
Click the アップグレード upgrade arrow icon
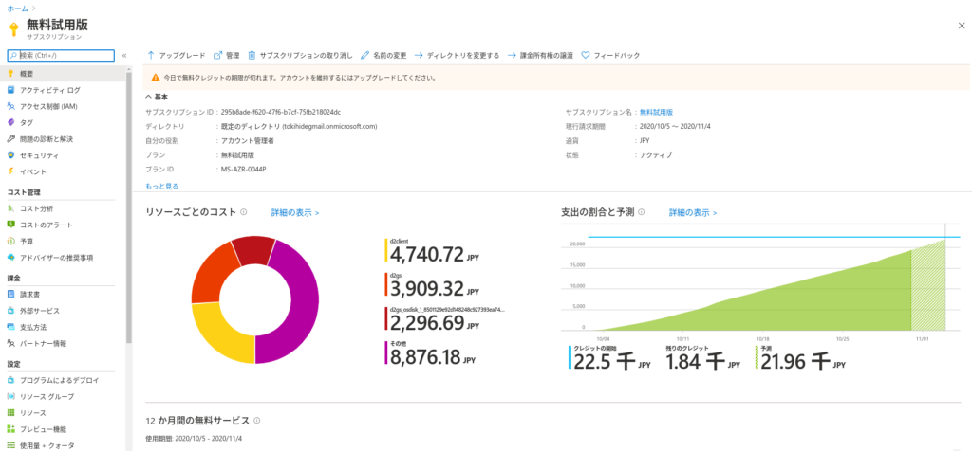(x=151, y=55)
